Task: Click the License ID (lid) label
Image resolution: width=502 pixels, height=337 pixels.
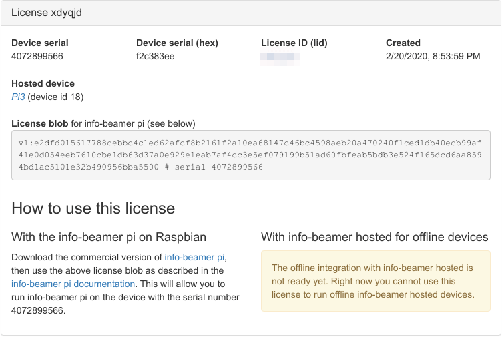Action: (x=294, y=43)
